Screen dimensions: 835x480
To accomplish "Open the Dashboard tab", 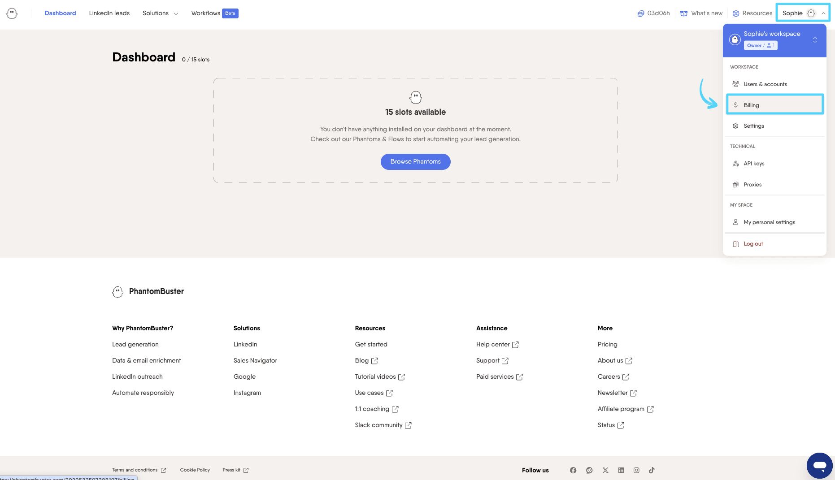I will (60, 13).
